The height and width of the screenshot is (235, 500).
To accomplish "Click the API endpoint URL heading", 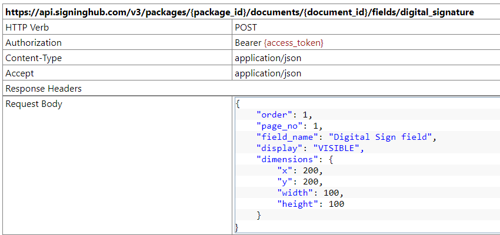I will coord(239,12).
